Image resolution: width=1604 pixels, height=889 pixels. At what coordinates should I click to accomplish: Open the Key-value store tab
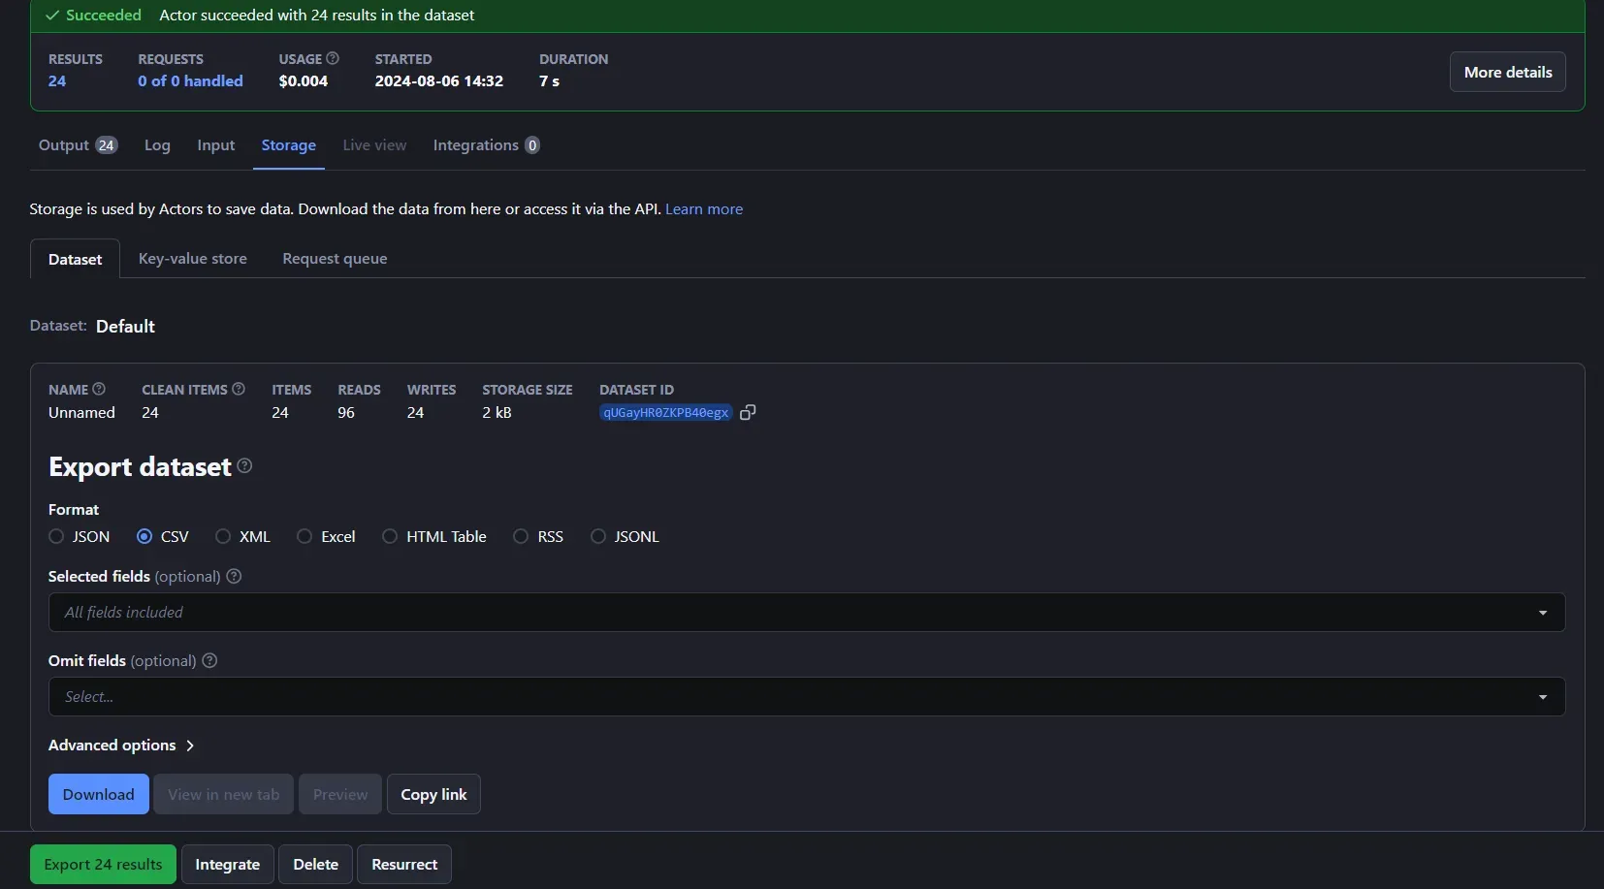[x=192, y=258]
